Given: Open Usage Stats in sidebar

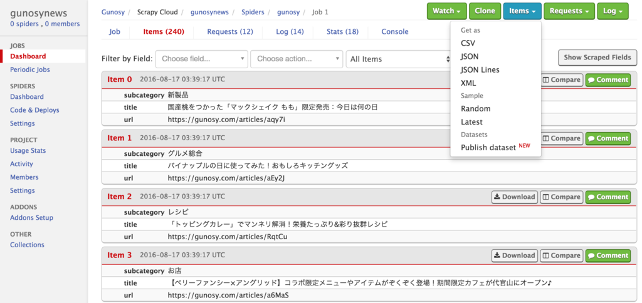Looking at the screenshot, I should (28, 150).
